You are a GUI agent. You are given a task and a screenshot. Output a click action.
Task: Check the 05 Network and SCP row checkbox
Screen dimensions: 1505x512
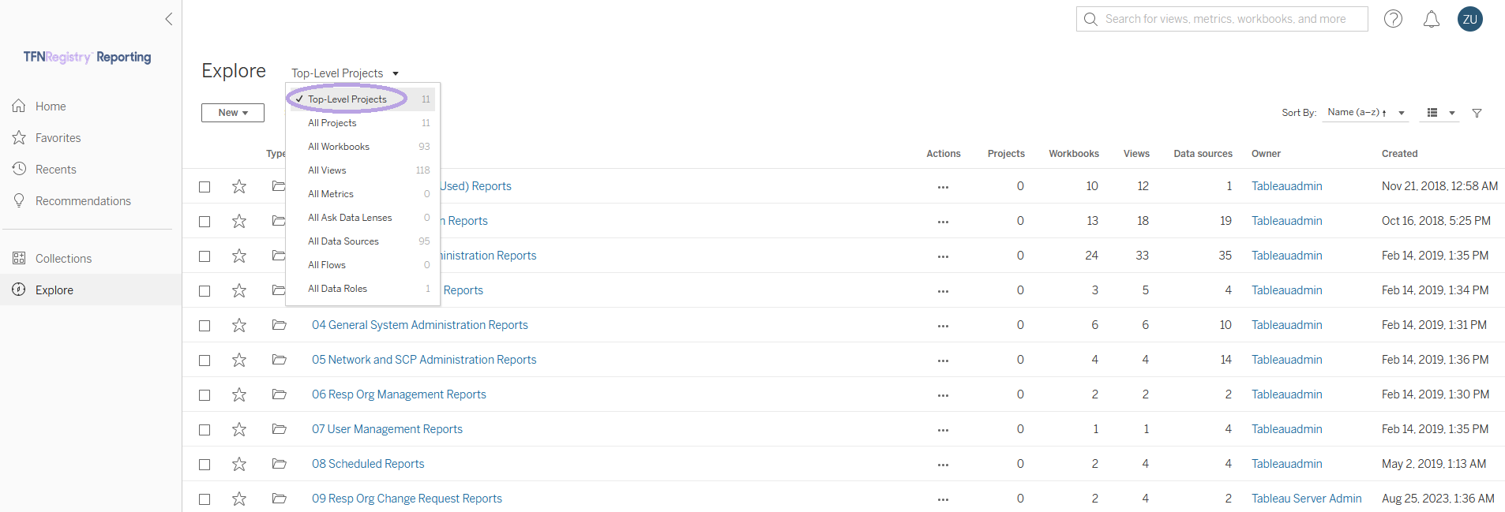click(x=205, y=361)
